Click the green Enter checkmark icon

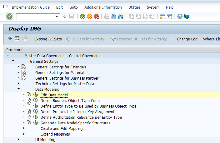9,16
